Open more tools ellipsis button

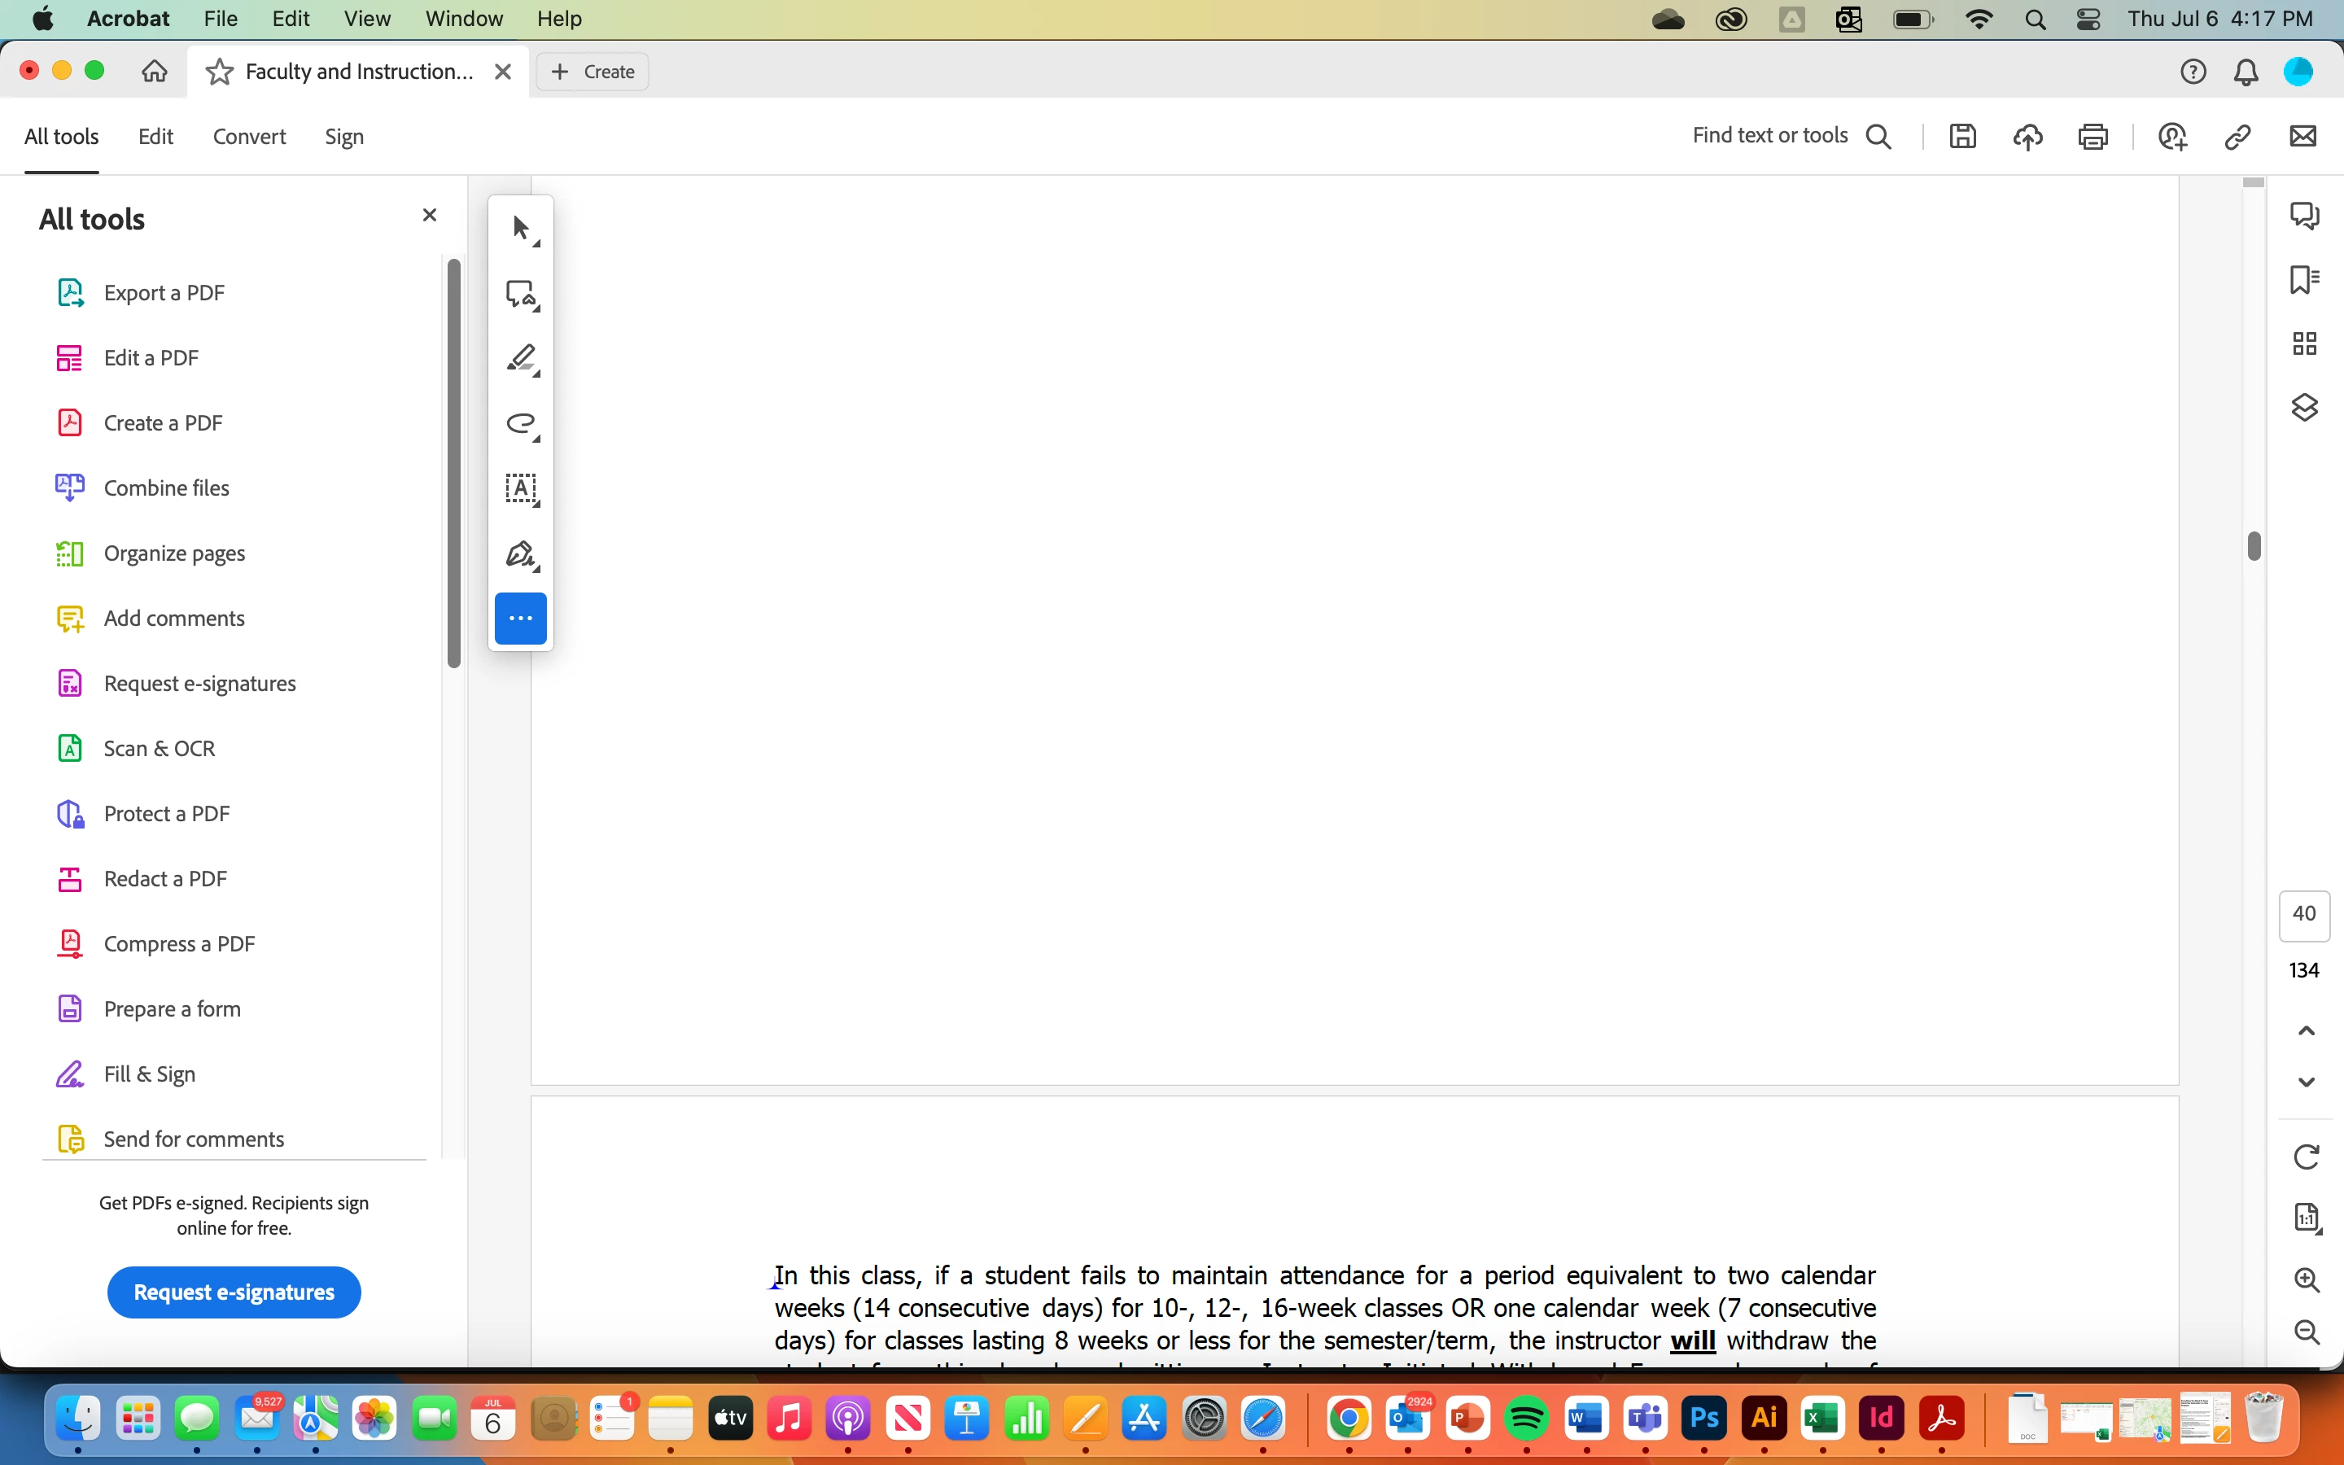[x=521, y=619]
